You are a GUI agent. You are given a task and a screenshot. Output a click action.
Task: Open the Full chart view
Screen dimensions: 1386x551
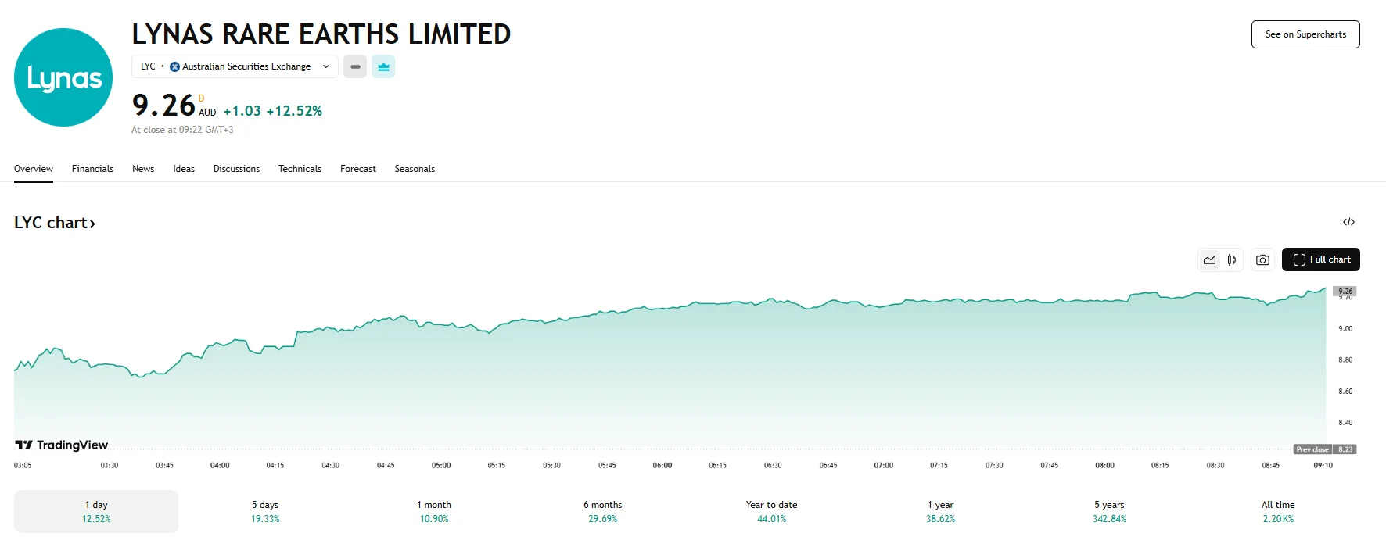(1320, 259)
